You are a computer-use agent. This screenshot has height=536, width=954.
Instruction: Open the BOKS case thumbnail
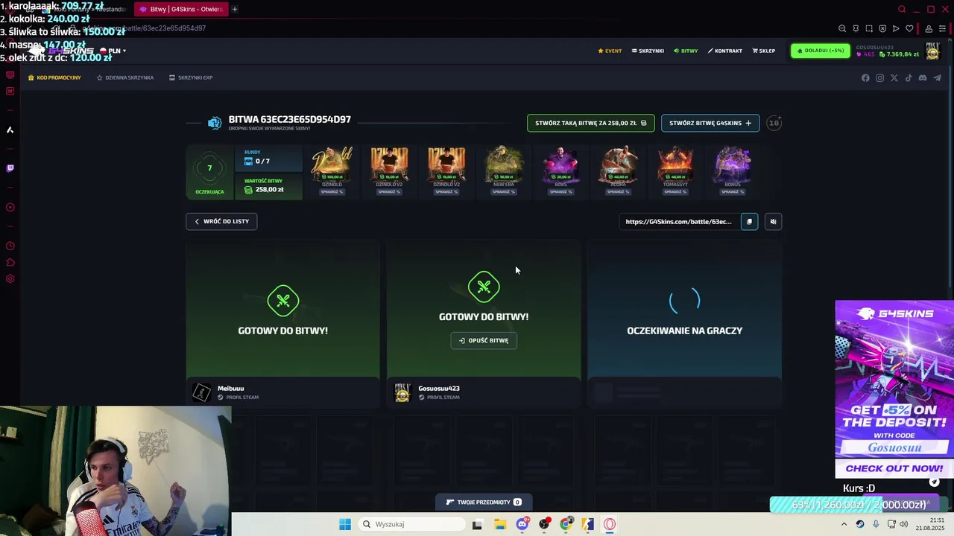click(560, 165)
